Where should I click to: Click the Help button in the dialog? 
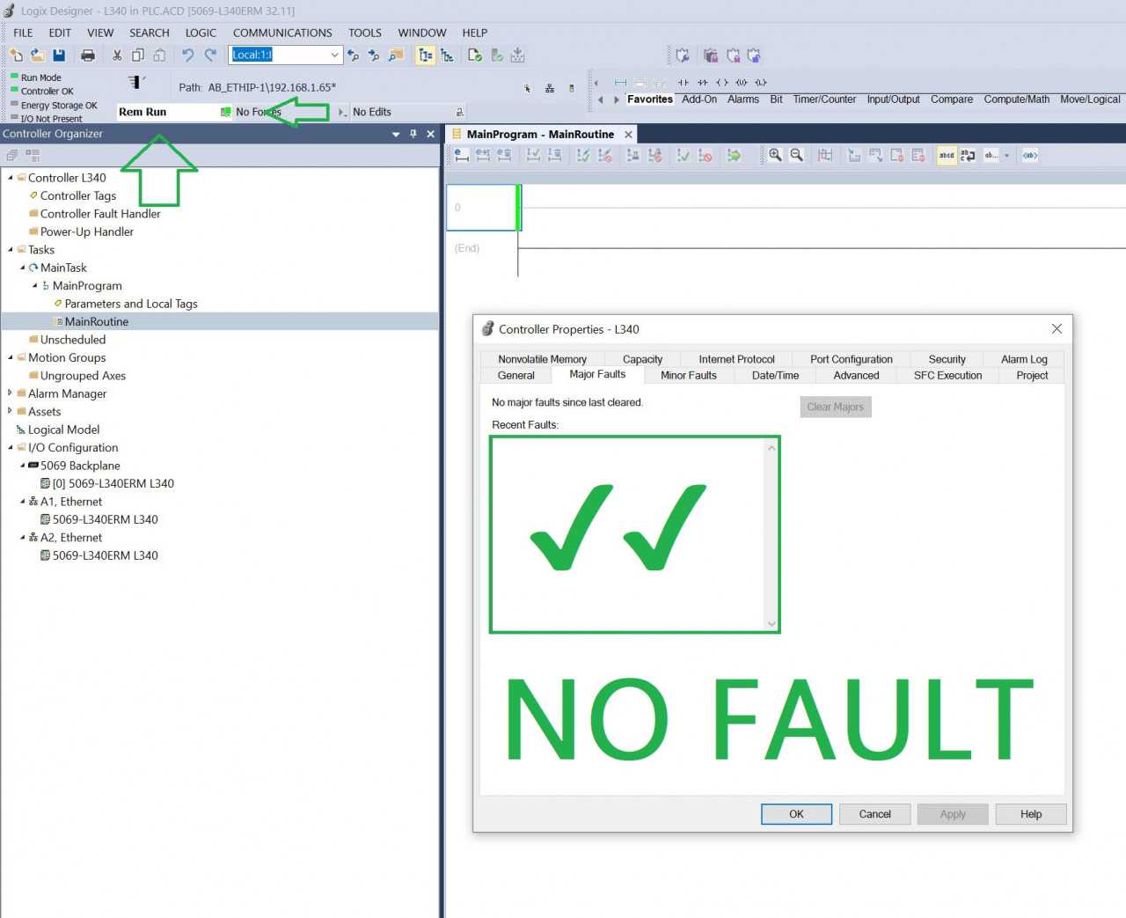[1031, 814]
